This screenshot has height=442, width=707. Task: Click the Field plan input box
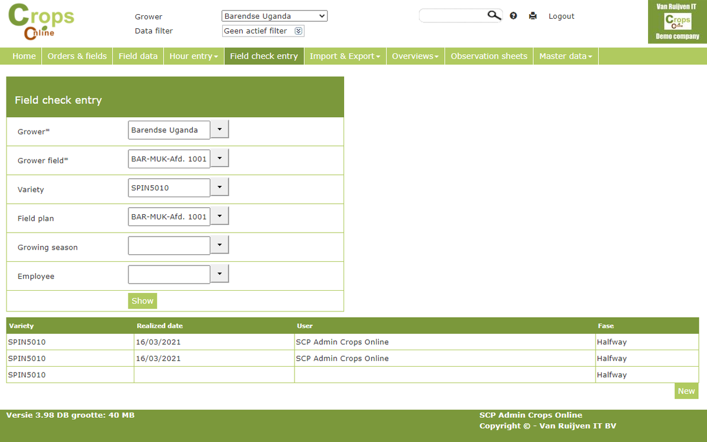[169, 217]
